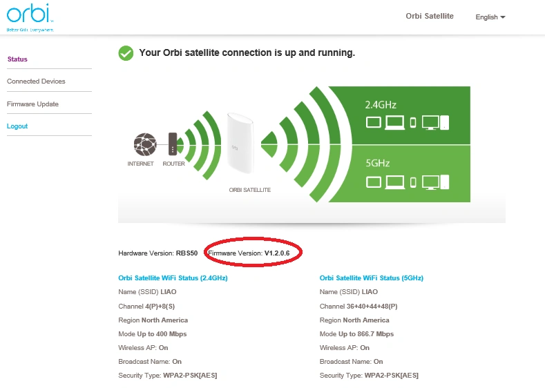Click the Internet globe icon
The height and width of the screenshot is (388, 545).
[145, 144]
